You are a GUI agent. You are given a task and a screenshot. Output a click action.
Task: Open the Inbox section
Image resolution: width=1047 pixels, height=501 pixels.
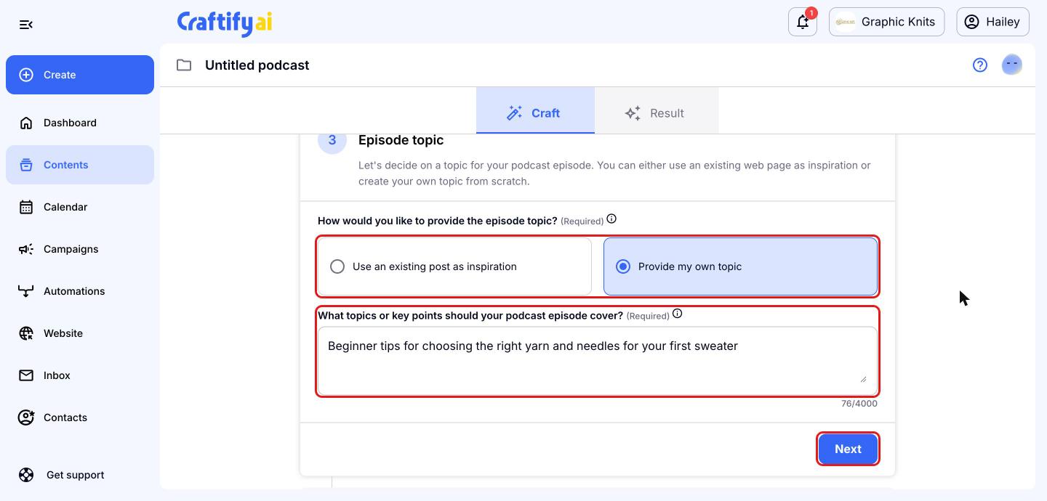(80, 375)
